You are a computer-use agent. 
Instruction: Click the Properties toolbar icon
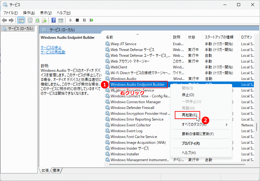coord(30,20)
